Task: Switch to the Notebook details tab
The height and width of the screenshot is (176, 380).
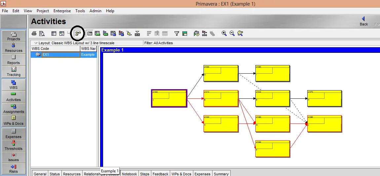Action: click(x=130, y=174)
